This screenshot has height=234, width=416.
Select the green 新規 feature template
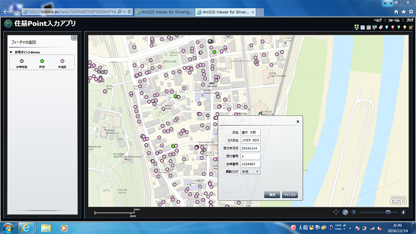point(42,62)
